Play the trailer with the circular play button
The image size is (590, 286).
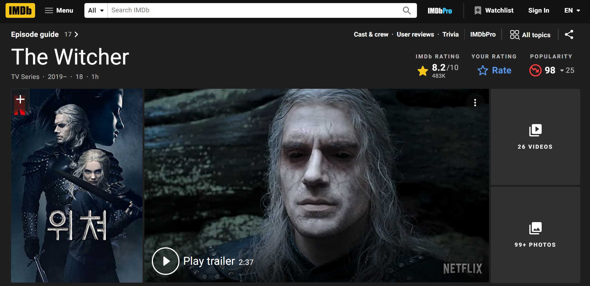point(166,261)
